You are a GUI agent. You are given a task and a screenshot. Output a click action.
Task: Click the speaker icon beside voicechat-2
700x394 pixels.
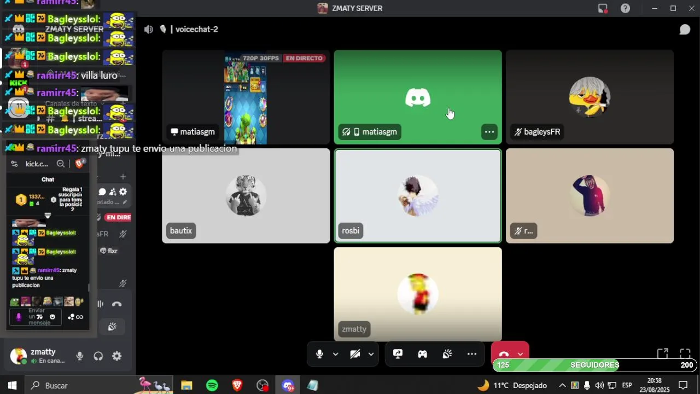tap(149, 30)
